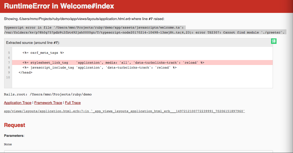Click the Parameters label
Screen dimensions: 293x153
coord(14,136)
